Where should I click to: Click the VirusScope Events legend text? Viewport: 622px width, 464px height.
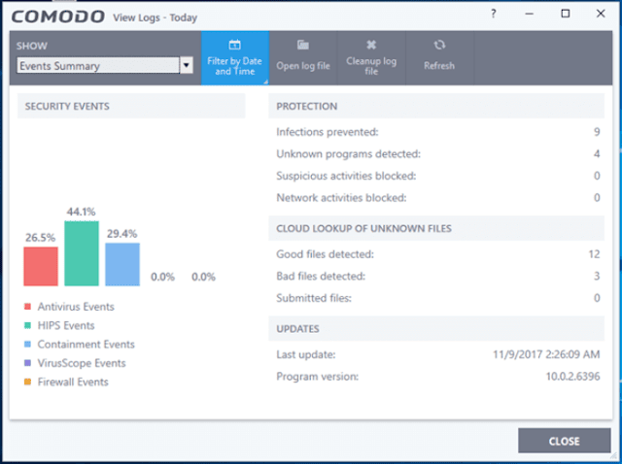(x=82, y=363)
